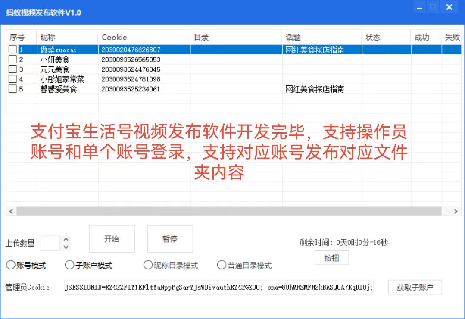Click the 开始 button
The image size is (465, 319).
(x=112, y=239)
